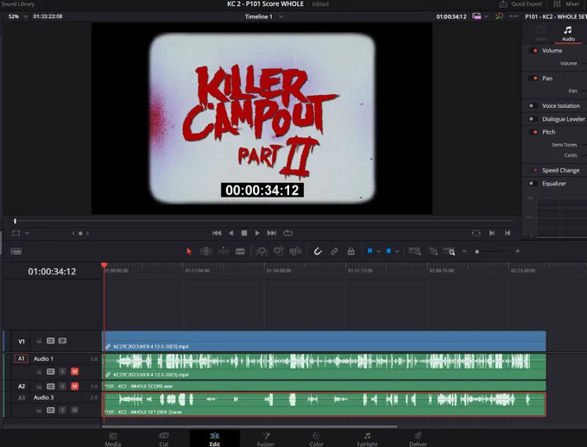Toggle the Linked Selection chain icon
The width and height of the screenshot is (587, 447).
coord(334,252)
